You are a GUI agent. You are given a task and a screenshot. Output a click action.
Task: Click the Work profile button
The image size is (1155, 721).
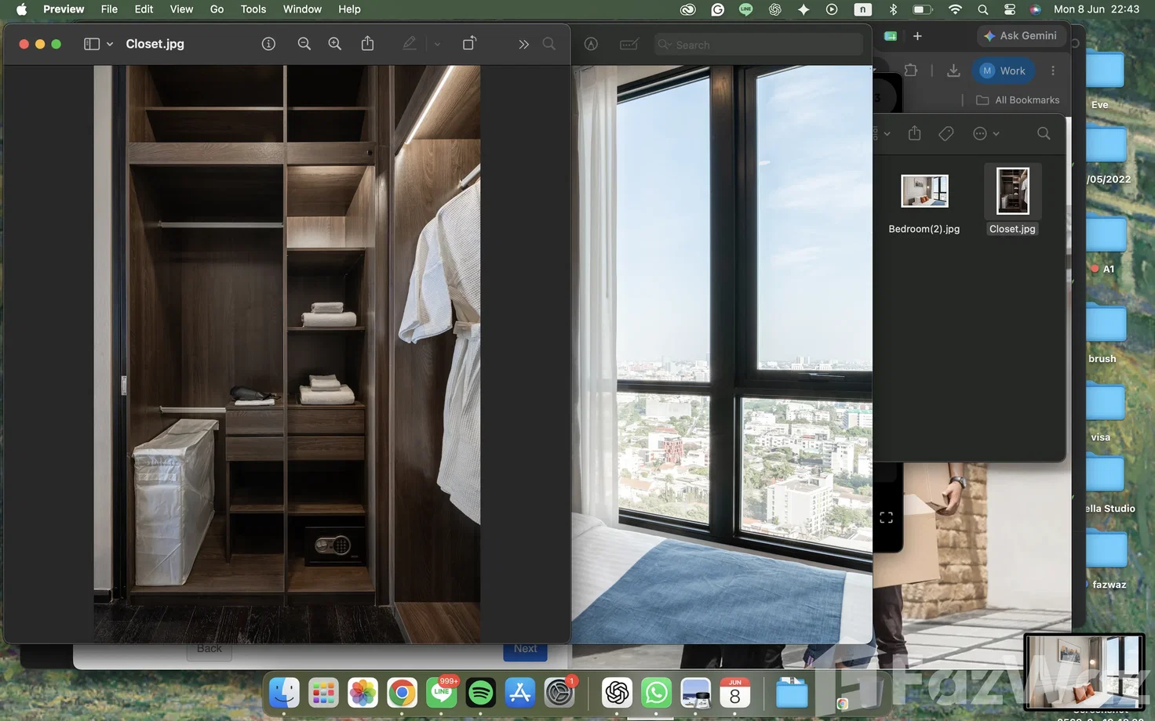pyautogui.click(x=1004, y=71)
